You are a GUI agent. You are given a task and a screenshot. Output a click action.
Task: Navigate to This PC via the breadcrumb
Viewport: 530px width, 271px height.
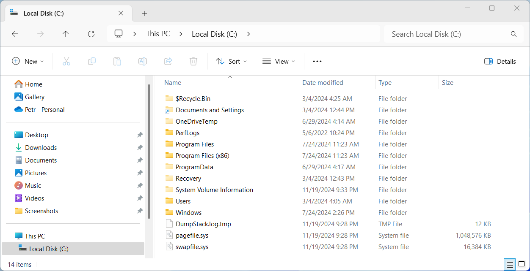point(157,34)
